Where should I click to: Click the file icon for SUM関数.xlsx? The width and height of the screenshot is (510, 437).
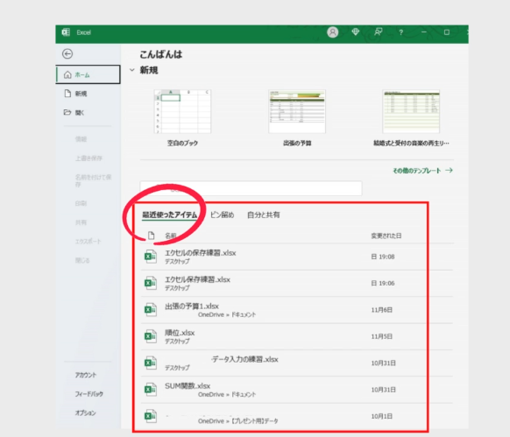click(151, 390)
